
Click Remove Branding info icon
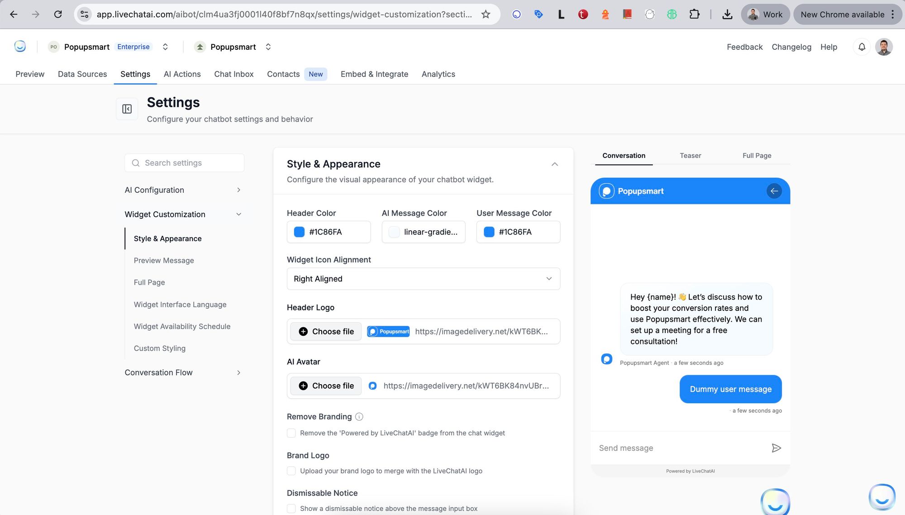pos(359,416)
